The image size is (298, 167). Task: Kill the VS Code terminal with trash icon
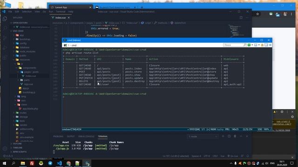tap(235, 136)
